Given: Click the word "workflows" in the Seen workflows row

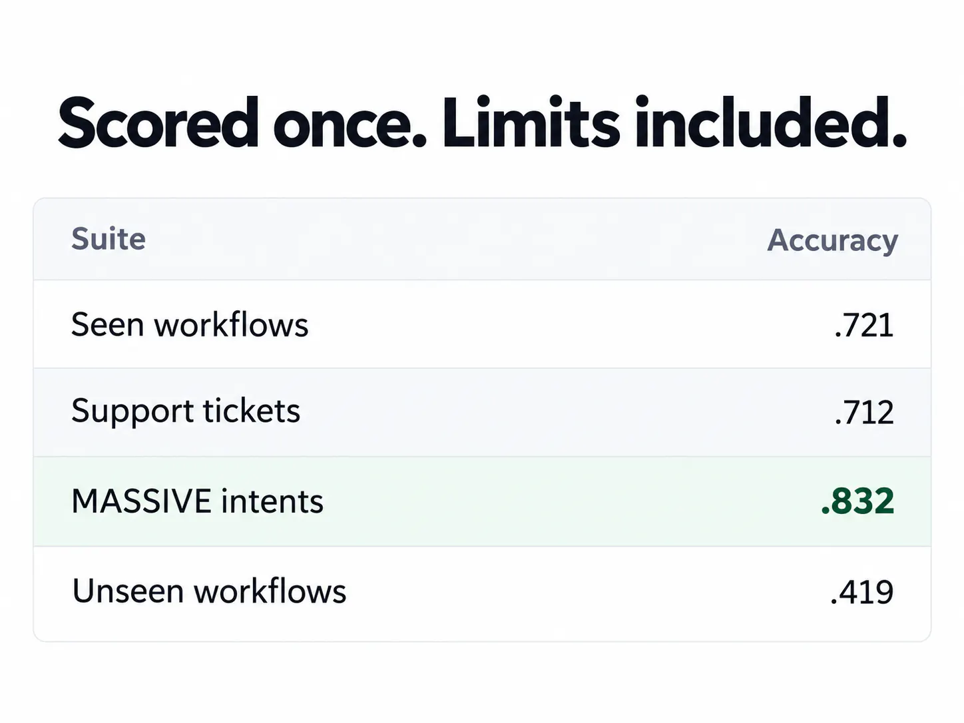Looking at the screenshot, I should click(232, 325).
